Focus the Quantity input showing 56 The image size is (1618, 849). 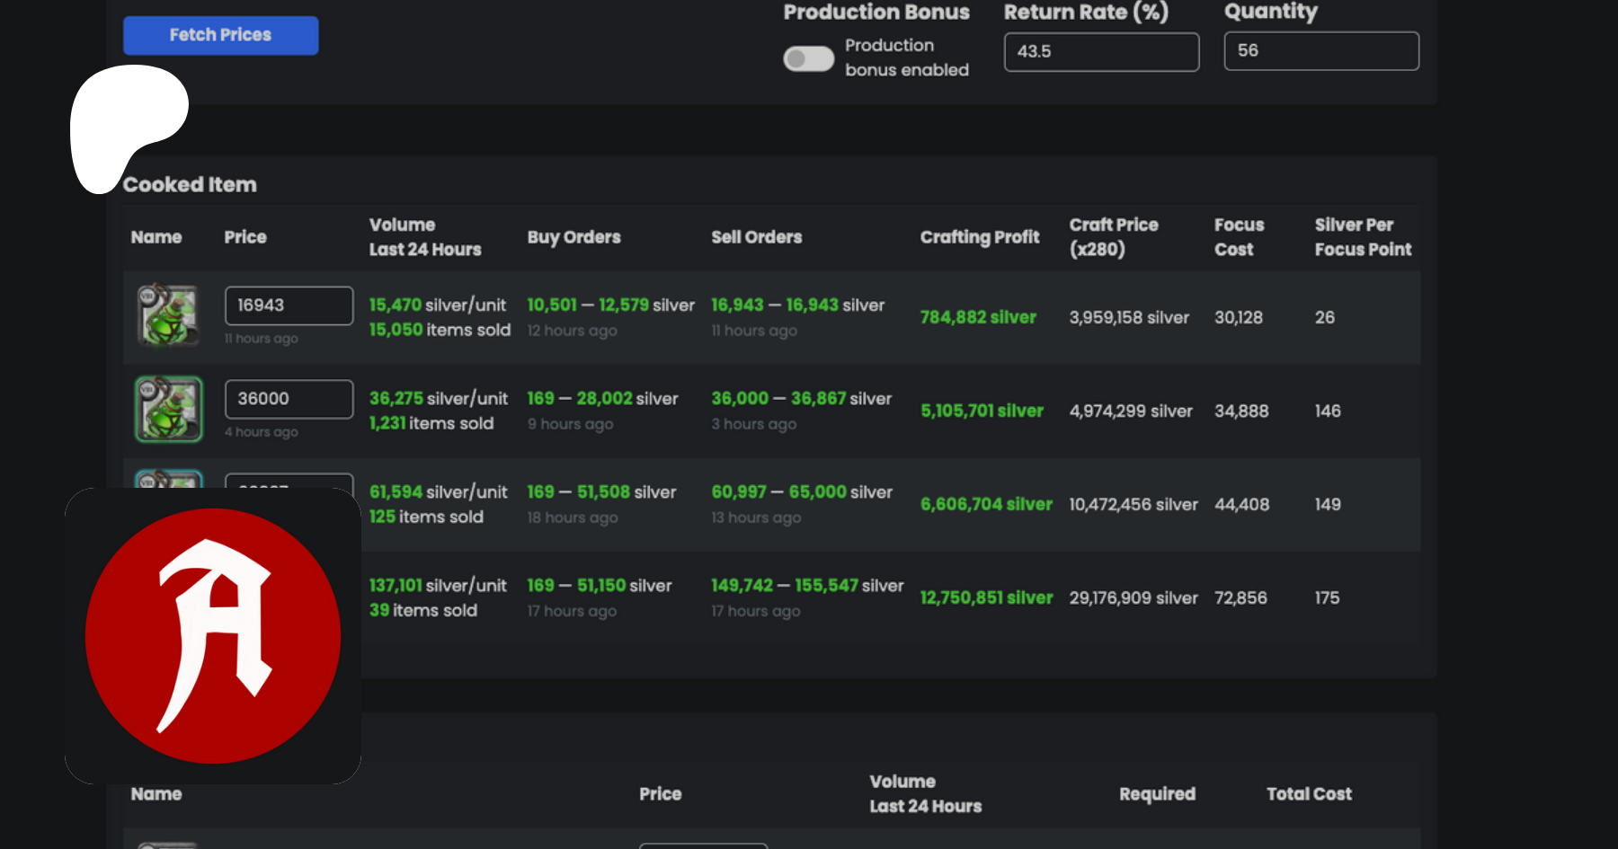tap(1320, 51)
